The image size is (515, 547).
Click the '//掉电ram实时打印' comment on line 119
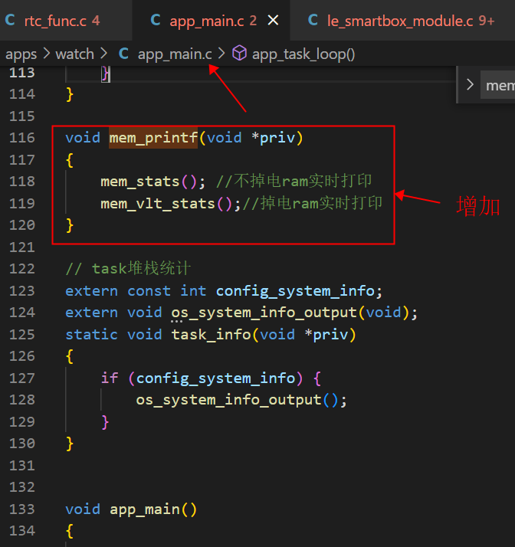tap(312, 203)
